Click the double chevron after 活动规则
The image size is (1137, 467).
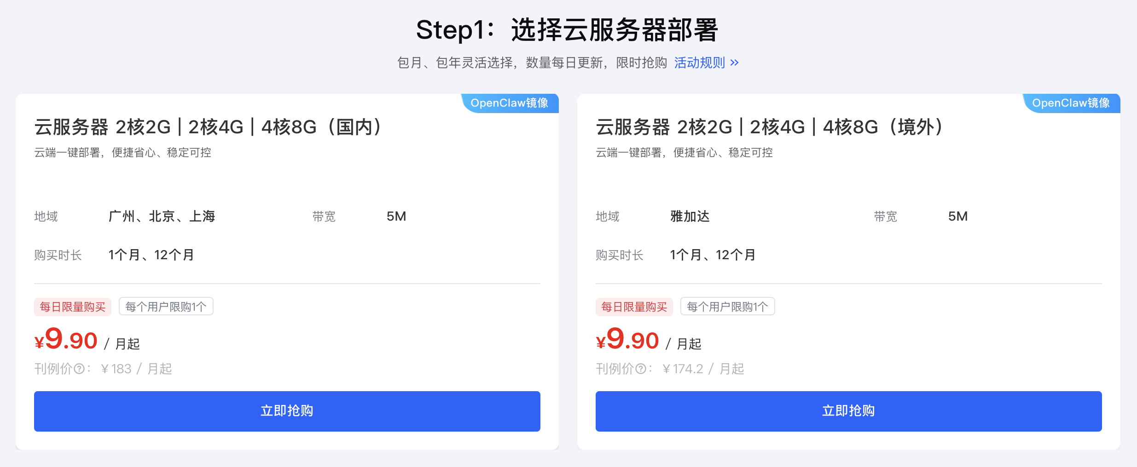(x=735, y=63)
